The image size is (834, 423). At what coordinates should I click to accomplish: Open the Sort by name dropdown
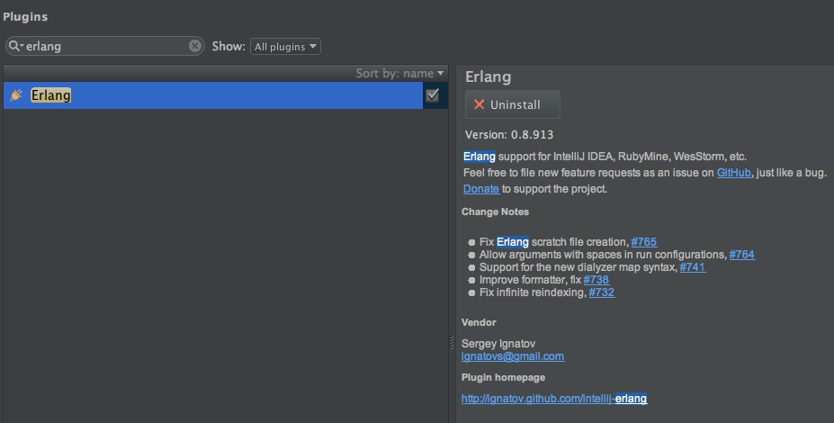(399, 73)
